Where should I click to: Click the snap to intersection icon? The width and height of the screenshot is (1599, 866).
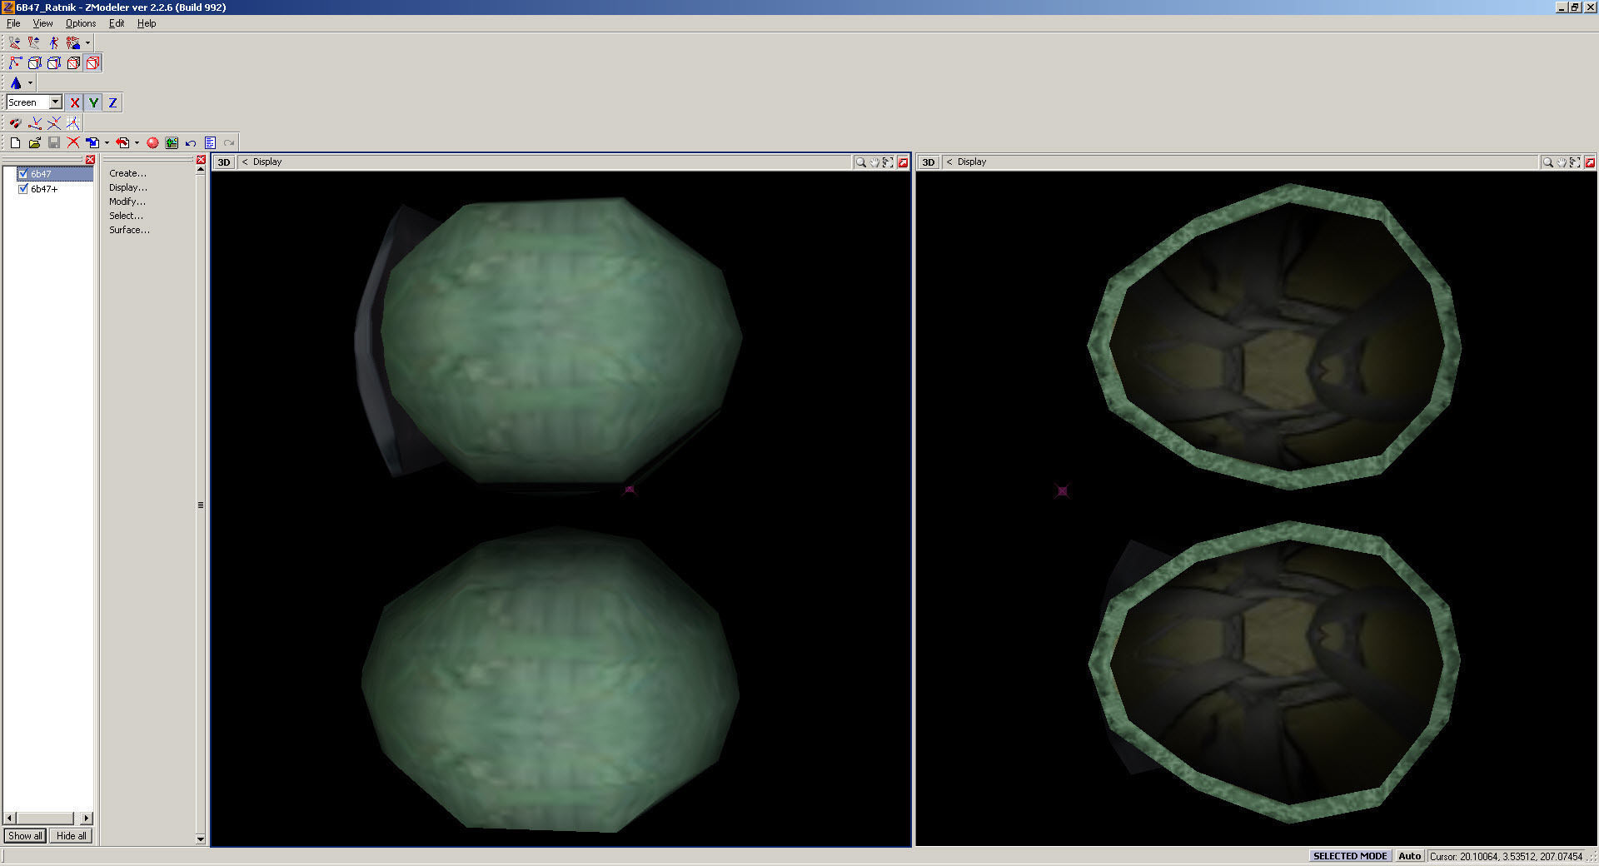(x=54, y=122)
